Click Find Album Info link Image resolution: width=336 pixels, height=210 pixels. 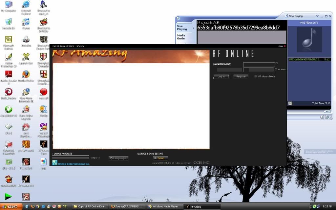309,23
